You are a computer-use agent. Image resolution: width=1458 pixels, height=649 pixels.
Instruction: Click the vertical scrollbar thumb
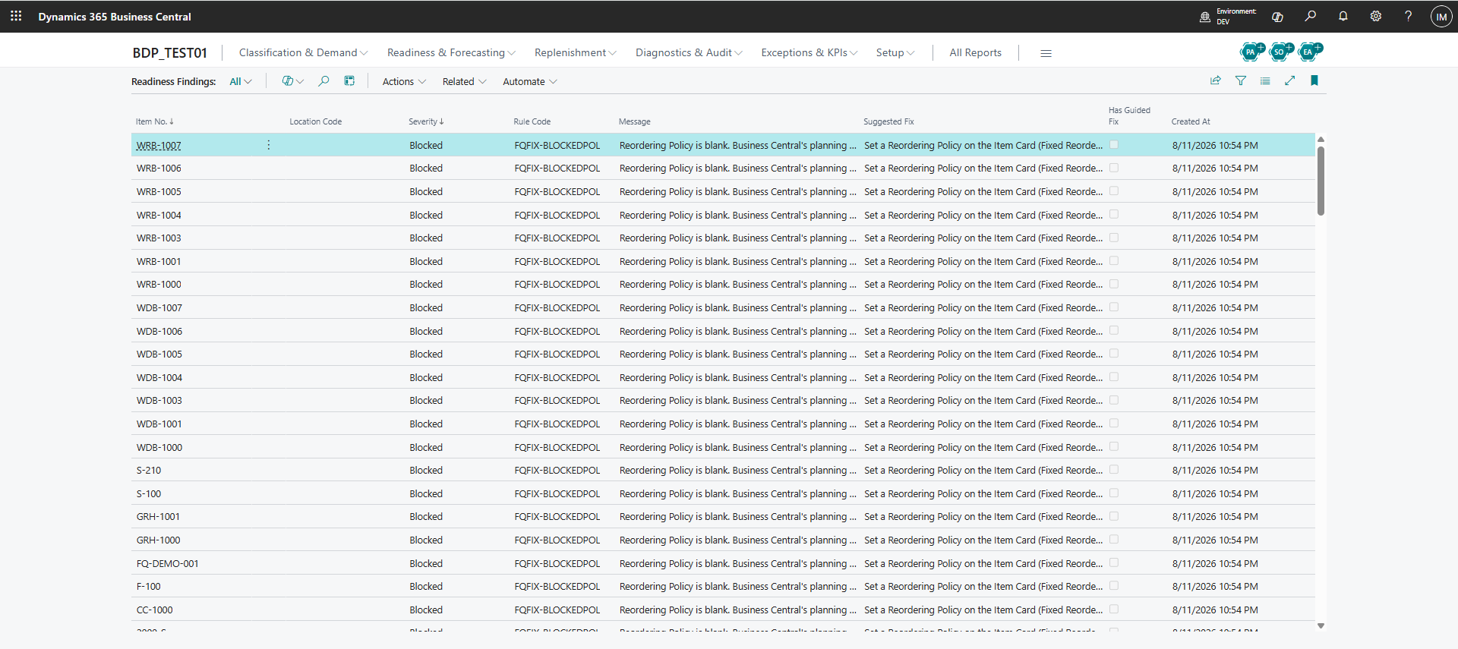[x=1321, y=181]
